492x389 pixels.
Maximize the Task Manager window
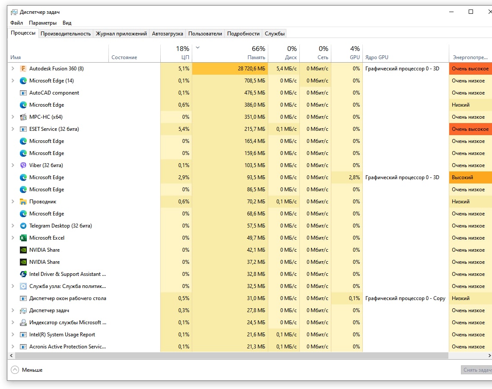[x=471, y=12]
